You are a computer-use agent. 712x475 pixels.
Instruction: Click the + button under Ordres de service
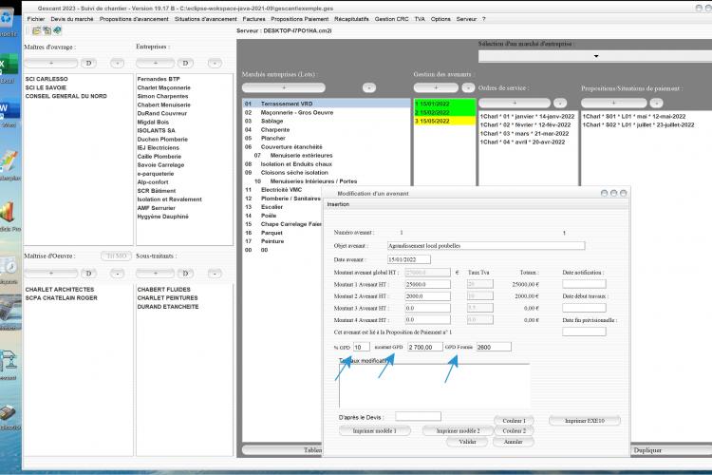515,103
